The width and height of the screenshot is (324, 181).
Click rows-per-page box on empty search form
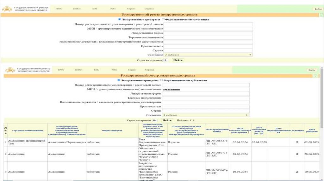pos(165,60)
